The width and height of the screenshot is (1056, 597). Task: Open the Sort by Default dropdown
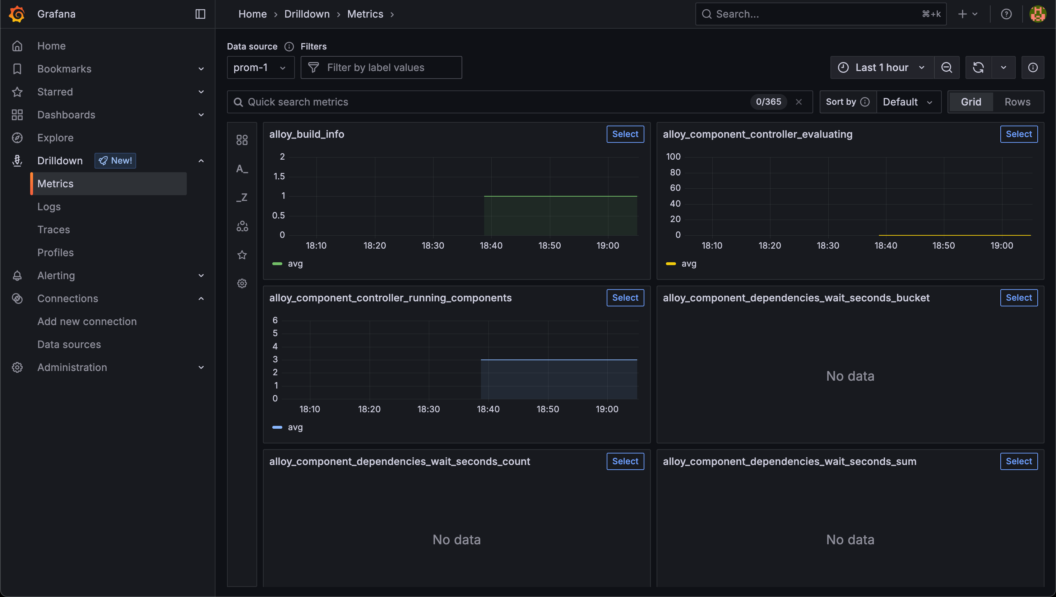pos(908,102)
